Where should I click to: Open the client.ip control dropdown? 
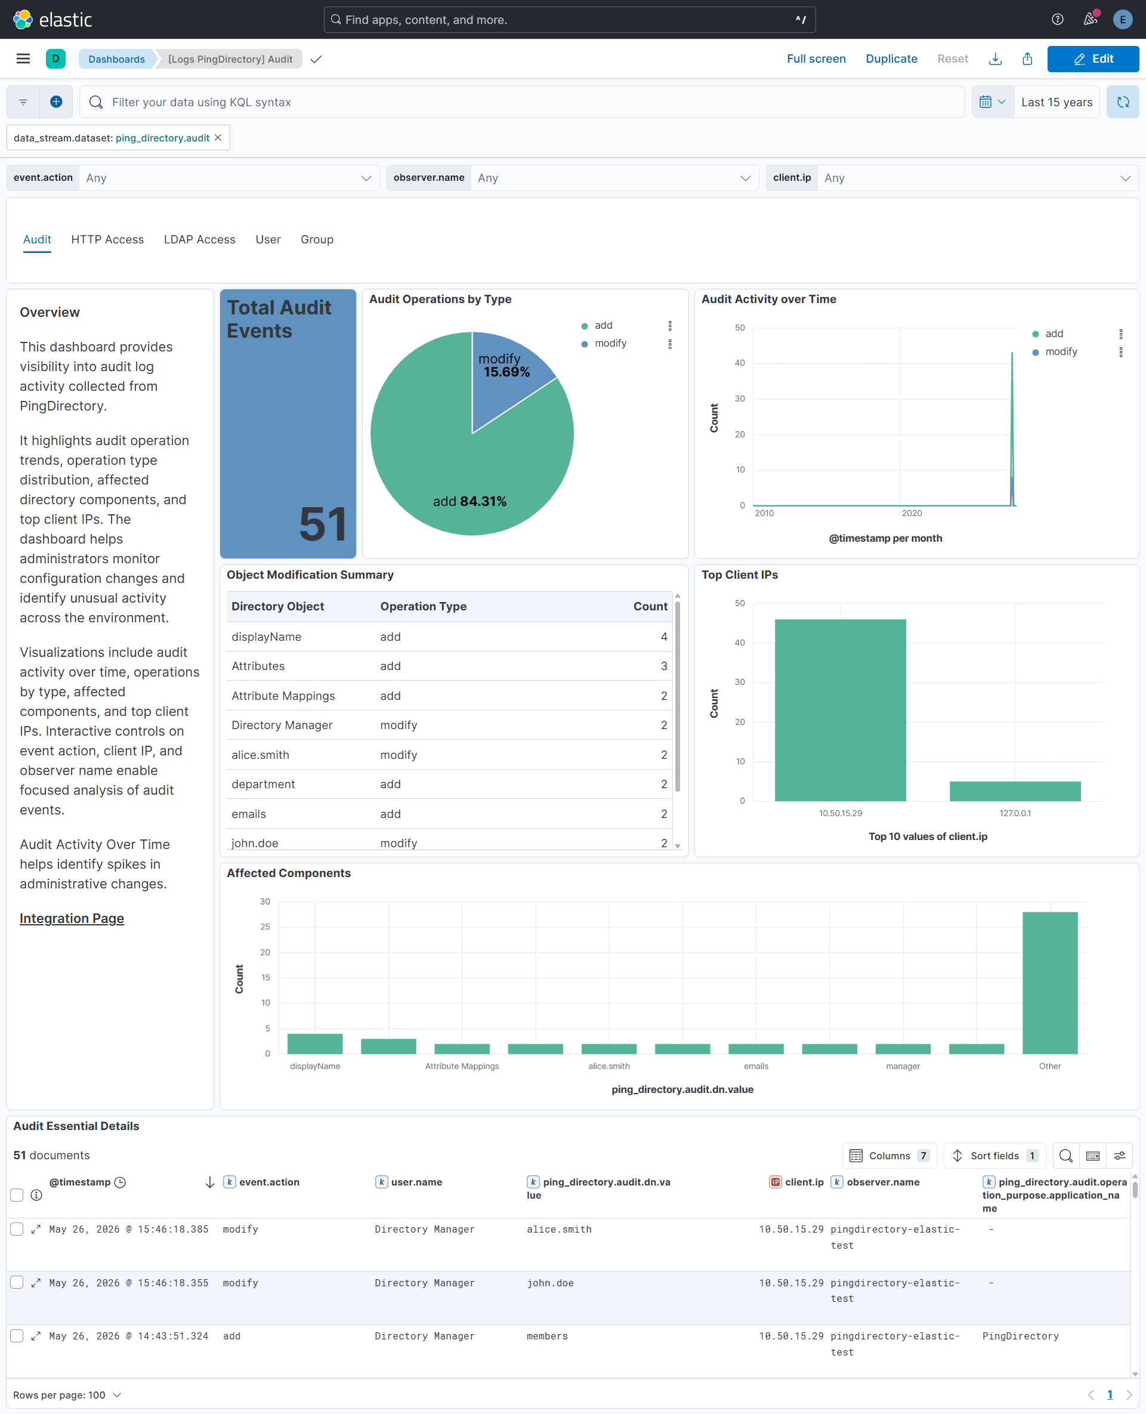tap(978, 178)
